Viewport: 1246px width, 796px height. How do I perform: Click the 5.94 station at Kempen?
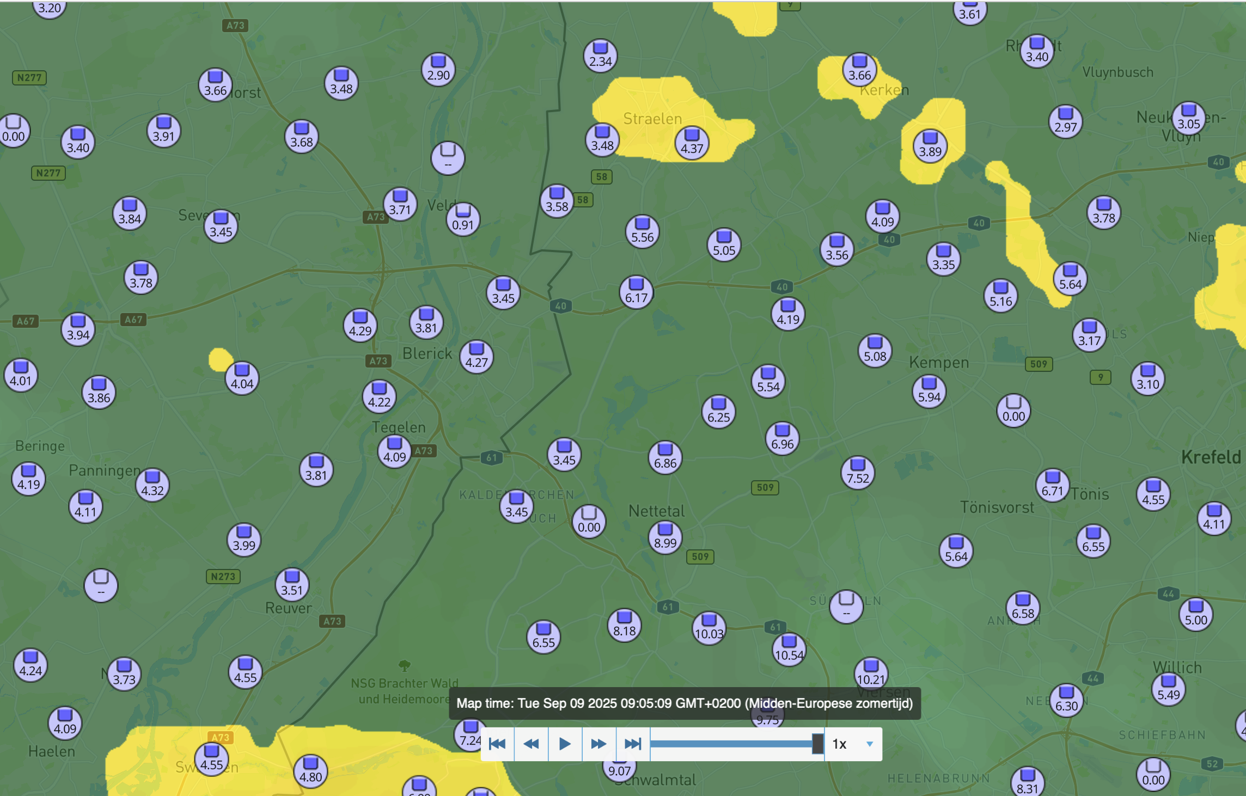pos(929,391)
